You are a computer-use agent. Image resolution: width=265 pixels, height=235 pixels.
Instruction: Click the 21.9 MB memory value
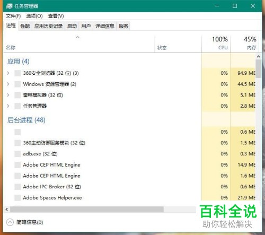click(x=246, y=198)
